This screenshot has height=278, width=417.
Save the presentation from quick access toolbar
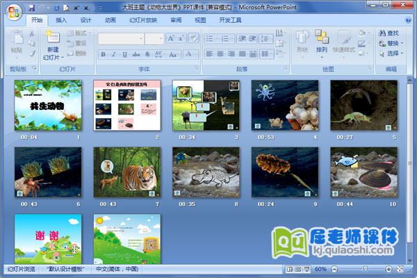[x=31, y=7]
